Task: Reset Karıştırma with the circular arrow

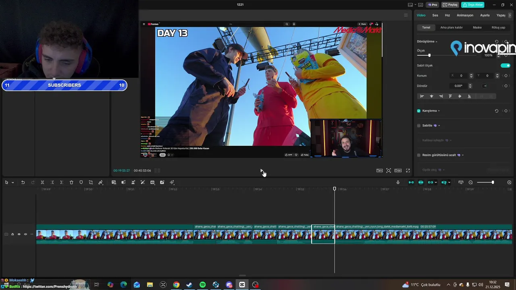Action: tap(497, 111)
